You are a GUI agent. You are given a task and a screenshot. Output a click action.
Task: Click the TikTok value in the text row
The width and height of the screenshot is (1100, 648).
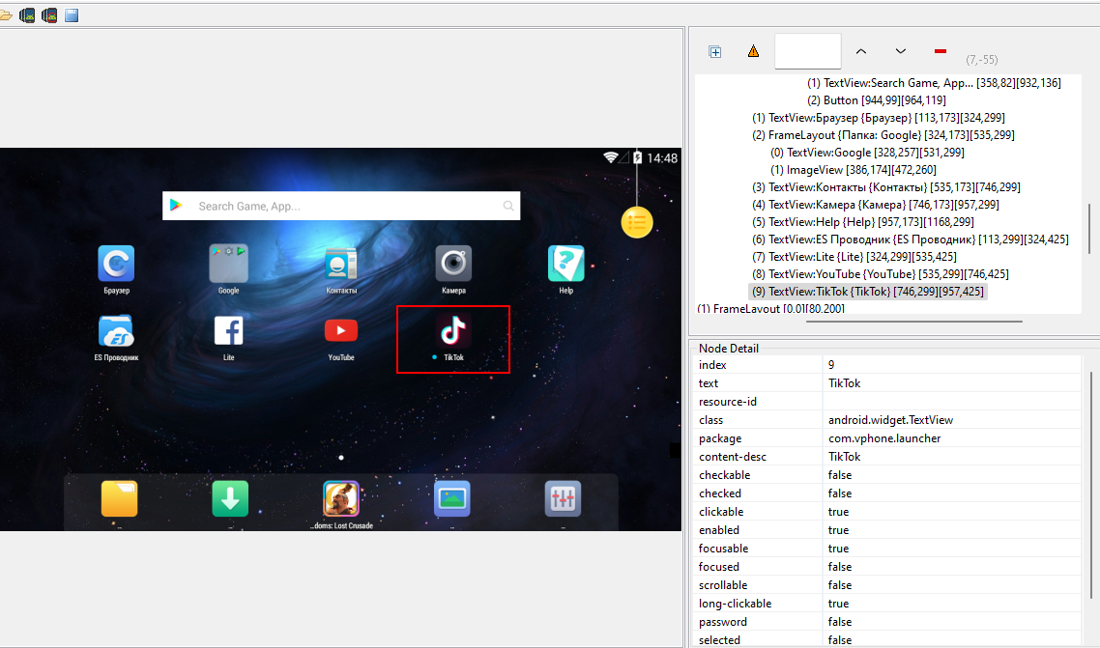tap(844, 383)
